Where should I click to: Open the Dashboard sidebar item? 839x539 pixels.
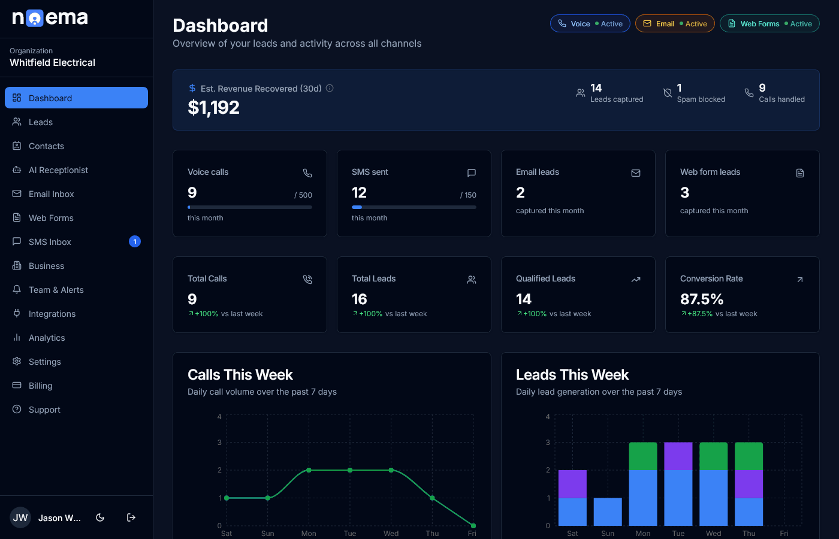click(76, 98)
